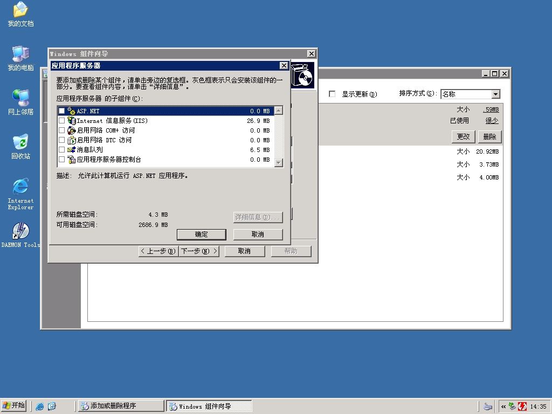
Task: Click the red tray icon beside the clock
Action: tap(522, 406)
